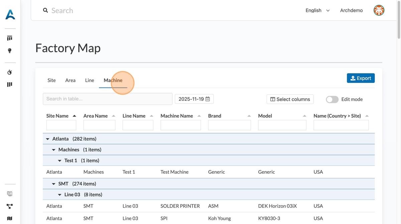
Task: Click the map icon in the sidebar
Action: click(x=10, y=218)
